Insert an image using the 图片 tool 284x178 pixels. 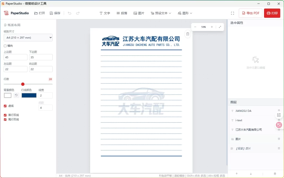pyautogui.click(x=139, y=13)
